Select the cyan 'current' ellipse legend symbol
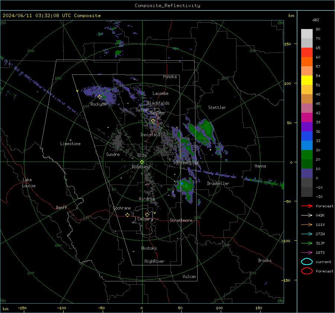Viewport: 335px width, 313px height. tap(307, 262)
